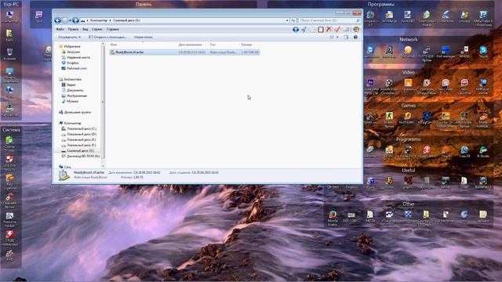
Task: Select MetaTrader 4 icon in Программы group
Action: (483, 18)
